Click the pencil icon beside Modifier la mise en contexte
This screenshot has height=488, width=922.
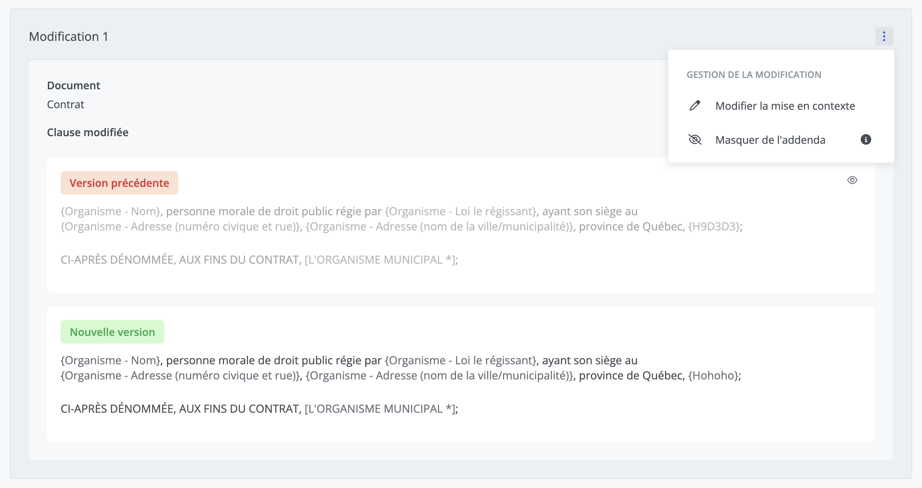(695, 106)
